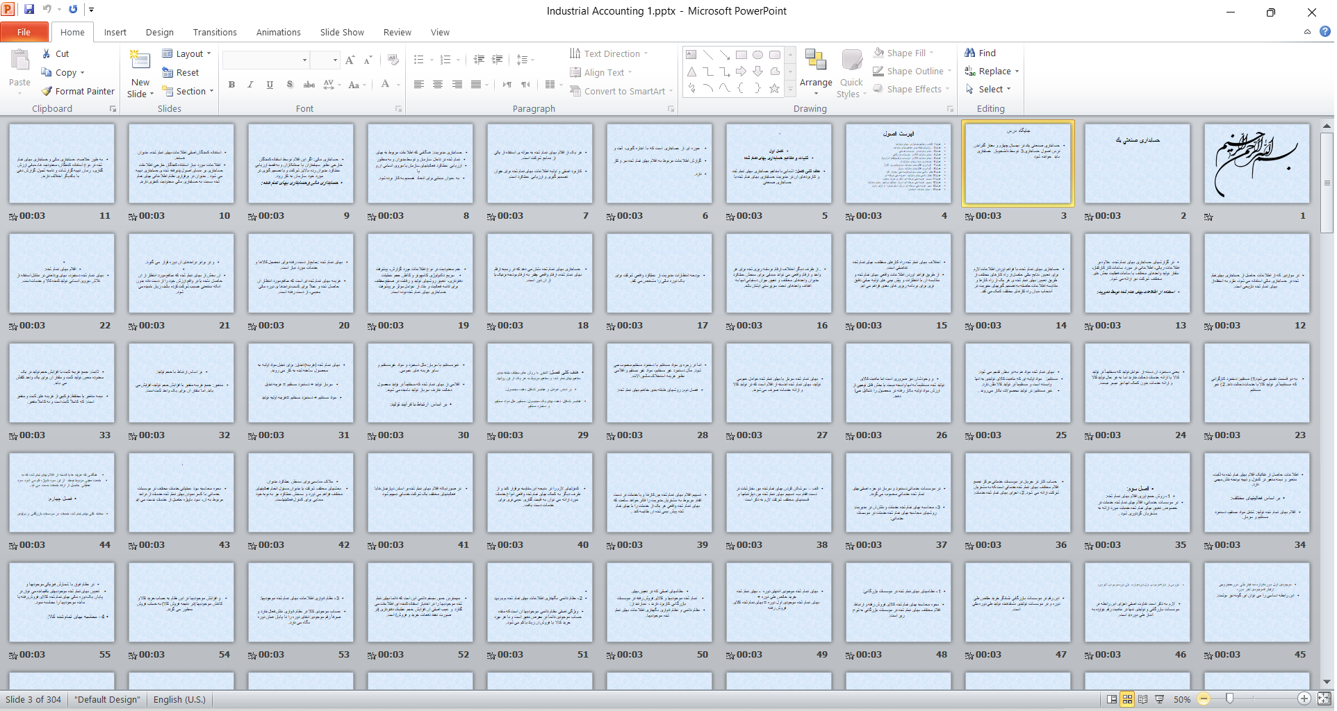The width and height of the screenshot is (1337, 711).
Task: Toggle Slide Sorter view button
Action: click(x=1127, y=699)
